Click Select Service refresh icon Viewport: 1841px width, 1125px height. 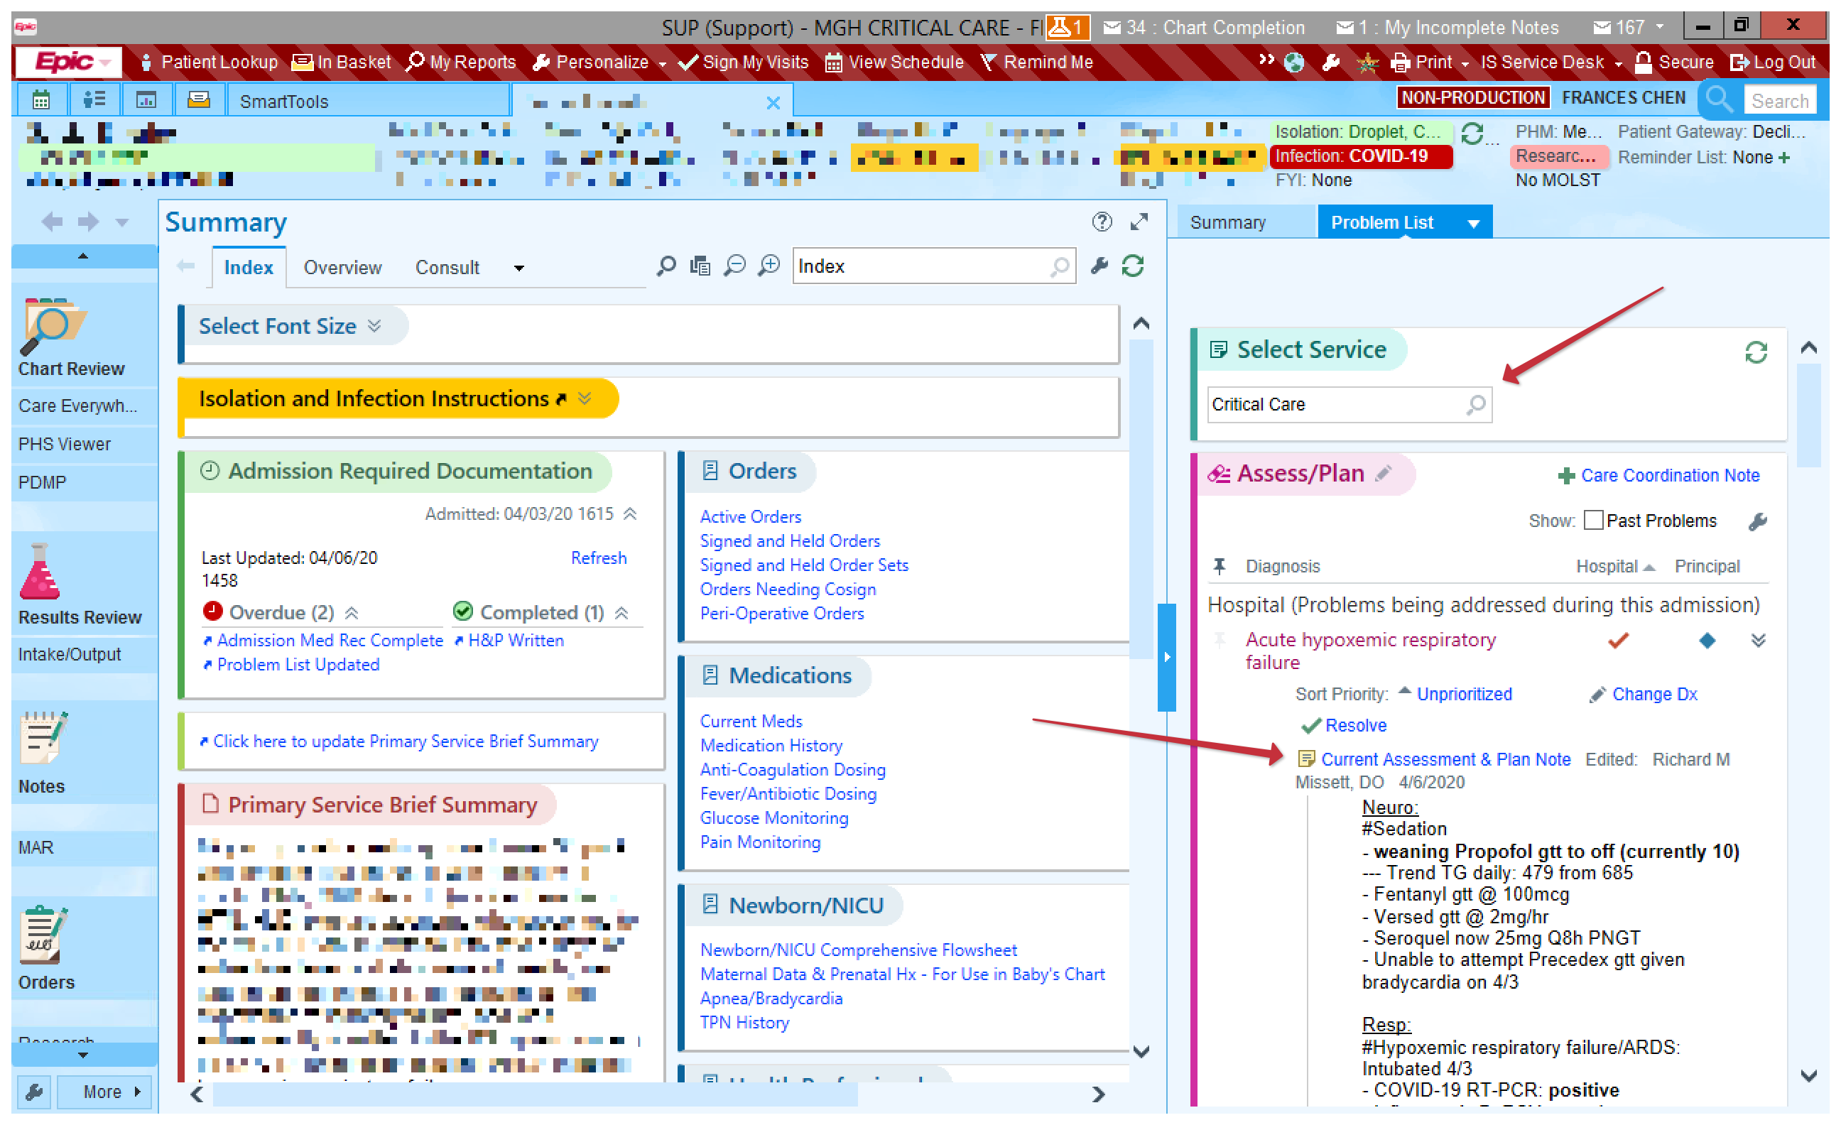pyautogui.click(x=1755, y=352)
